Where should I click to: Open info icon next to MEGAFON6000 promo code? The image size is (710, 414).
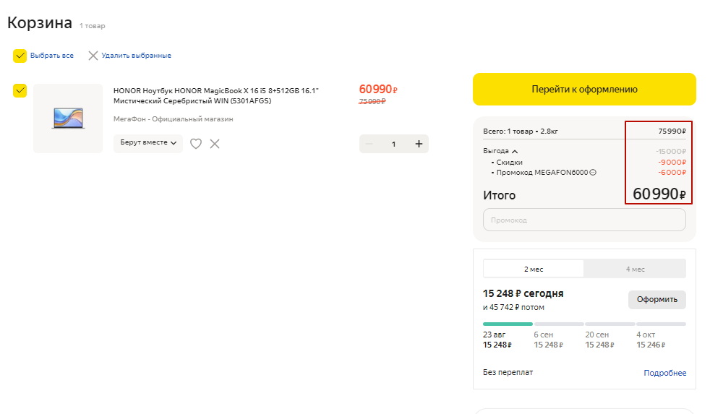tap(593, 173)
